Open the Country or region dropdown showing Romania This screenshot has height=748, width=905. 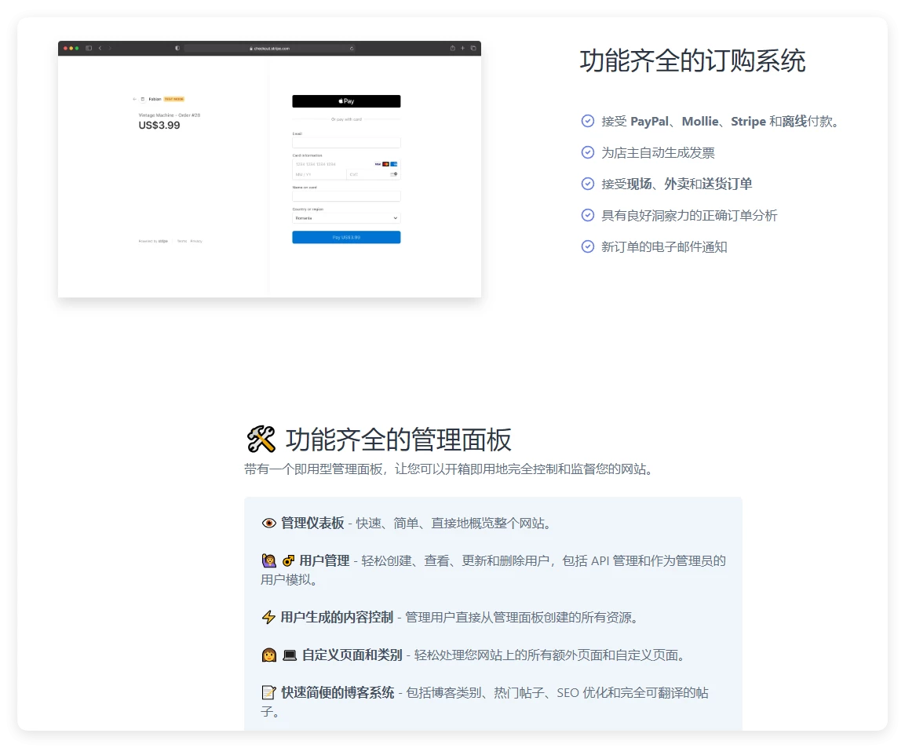point(345,218)
